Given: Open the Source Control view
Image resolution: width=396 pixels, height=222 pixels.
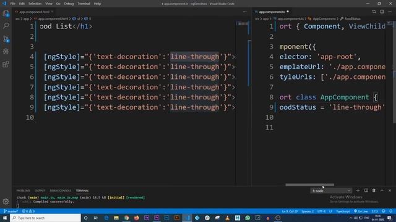Looking at the screenshot, I should pos(6,39).
